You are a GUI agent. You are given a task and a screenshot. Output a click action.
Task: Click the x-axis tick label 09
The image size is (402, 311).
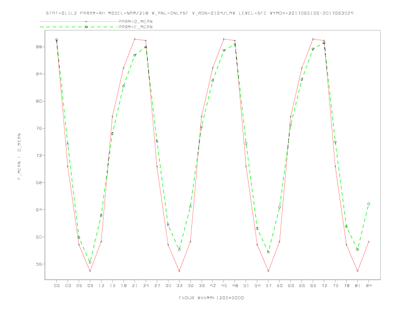click(90, 286)
